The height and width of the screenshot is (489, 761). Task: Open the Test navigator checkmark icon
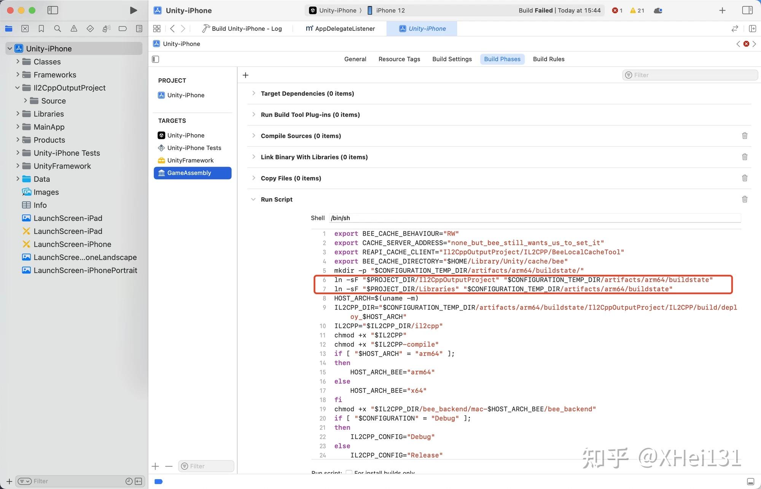[x=90, y=29]
